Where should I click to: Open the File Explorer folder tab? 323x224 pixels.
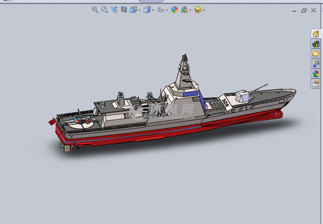pyautogui.click(x=315, y=54)
